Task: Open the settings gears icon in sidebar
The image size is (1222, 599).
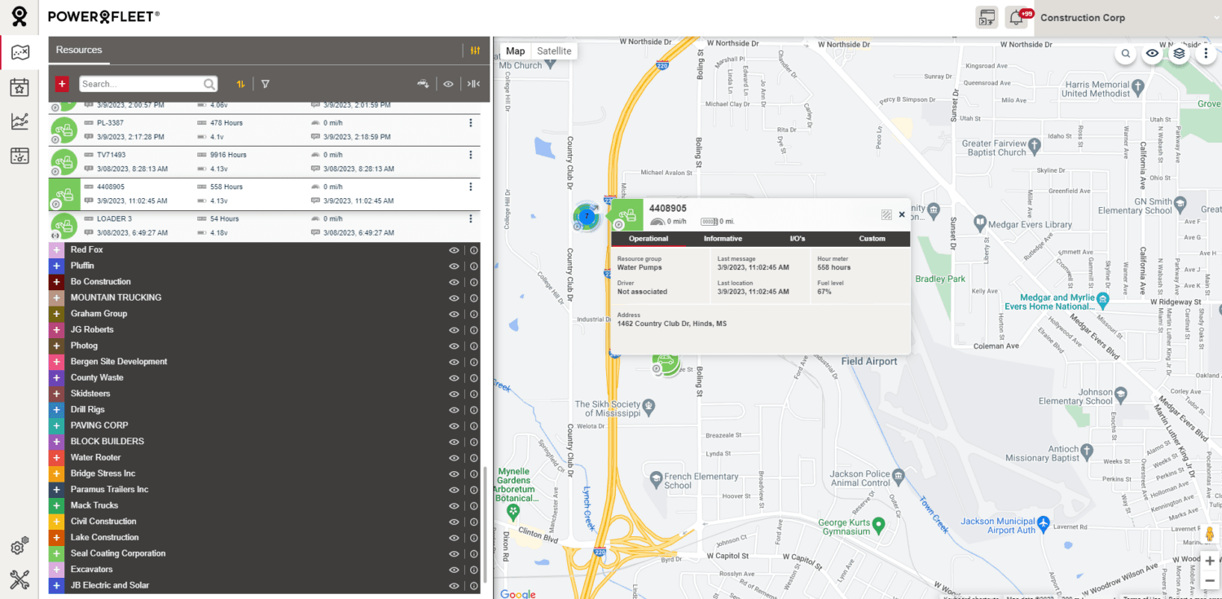Action: tap(20, 546)
